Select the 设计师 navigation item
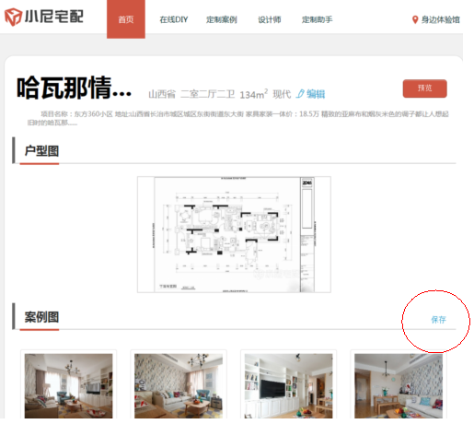Screen dimensions: 474x424 point(269,19)
